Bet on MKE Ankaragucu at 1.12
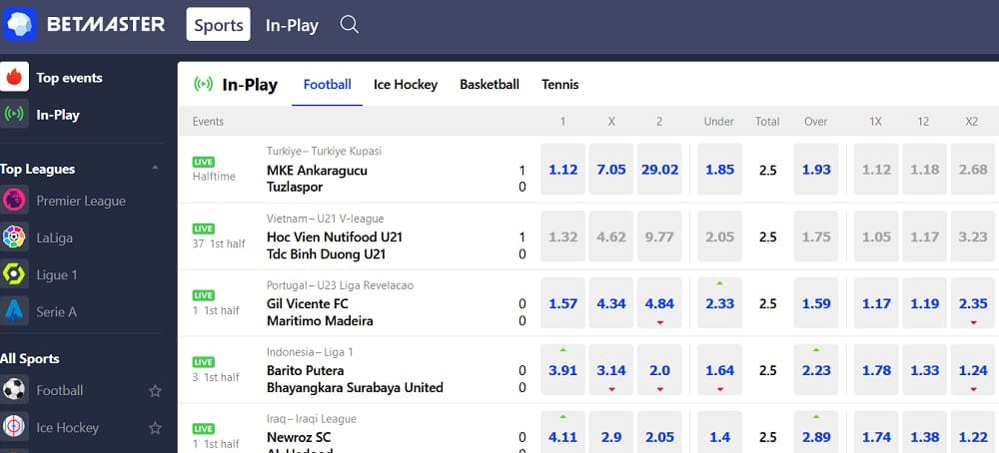The width and height of the screenshot is (999, 453). point(563,170)
